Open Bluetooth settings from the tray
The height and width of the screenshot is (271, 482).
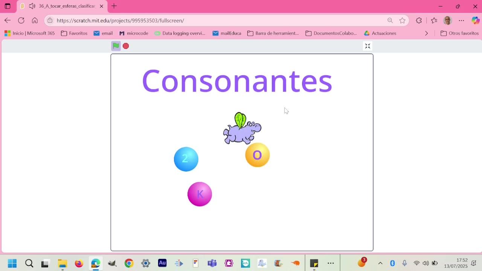[x=392, y=263]
